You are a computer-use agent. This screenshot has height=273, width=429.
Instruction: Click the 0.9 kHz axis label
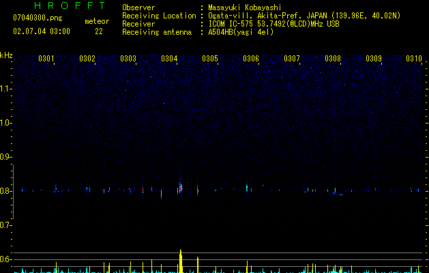coord(5,157)
